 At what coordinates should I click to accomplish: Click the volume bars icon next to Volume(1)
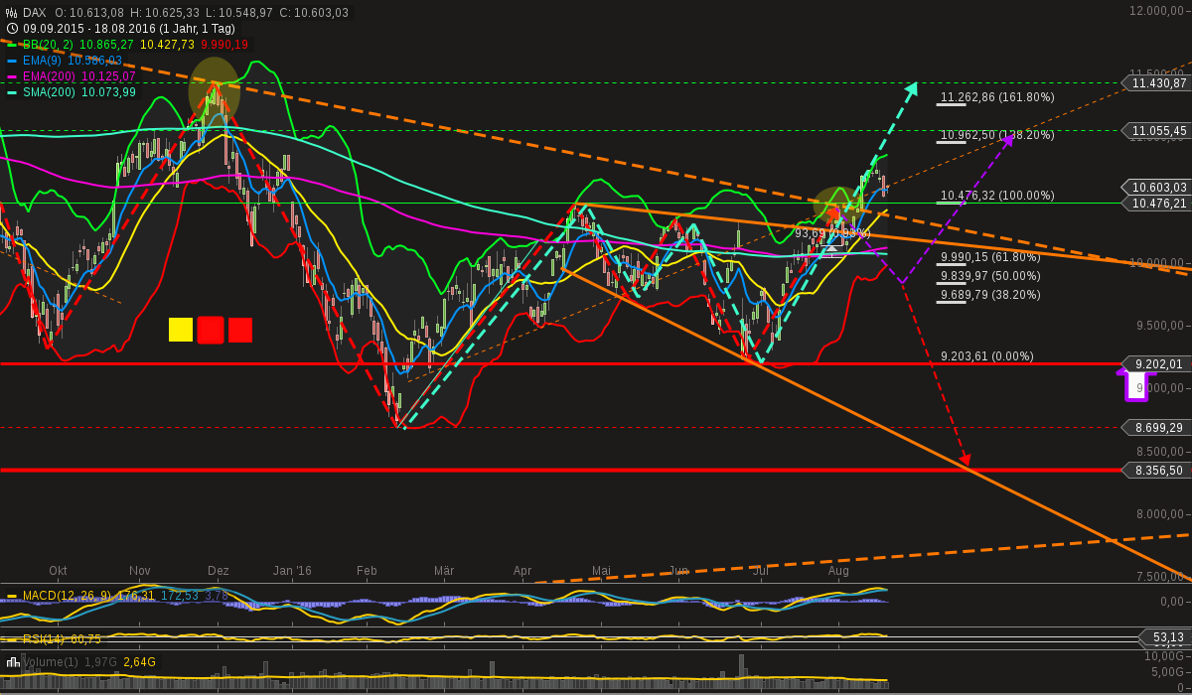pyautogui.click(x=13, y=661)
